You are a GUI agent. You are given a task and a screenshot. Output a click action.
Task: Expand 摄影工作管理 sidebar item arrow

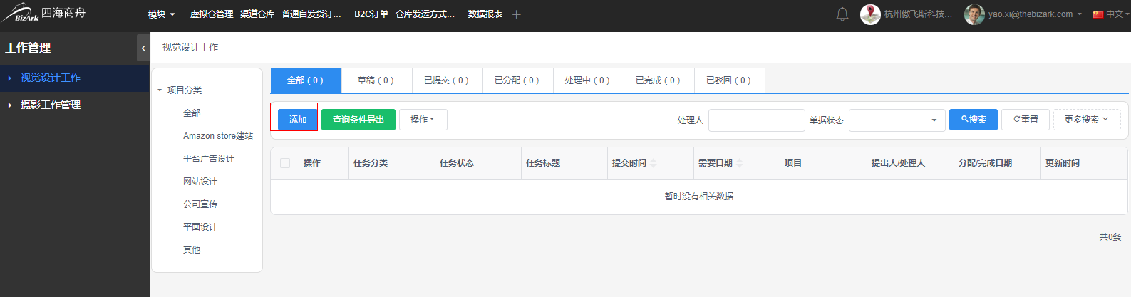tap(9, 105)
